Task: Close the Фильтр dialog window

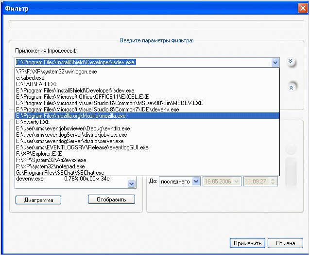Action: point(302,8)
